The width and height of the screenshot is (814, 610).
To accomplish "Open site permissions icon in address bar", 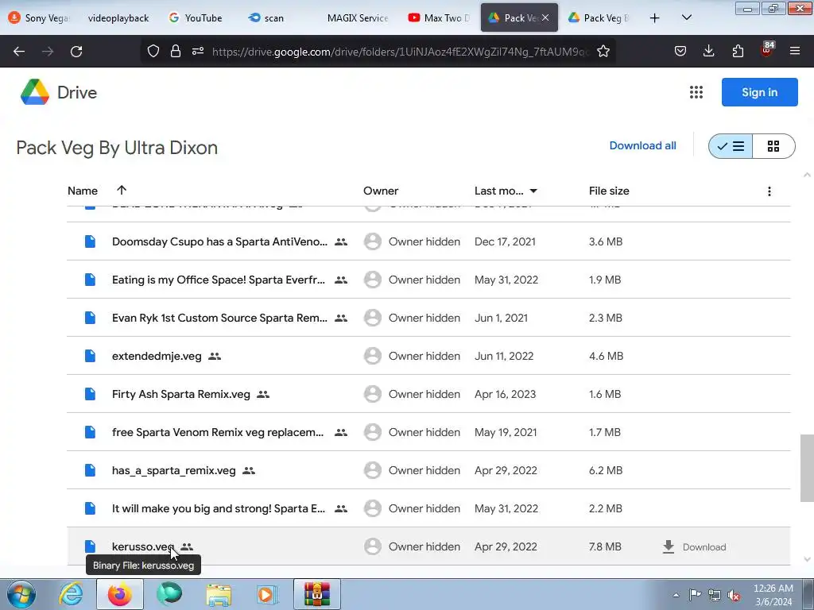I will [198, 51].
